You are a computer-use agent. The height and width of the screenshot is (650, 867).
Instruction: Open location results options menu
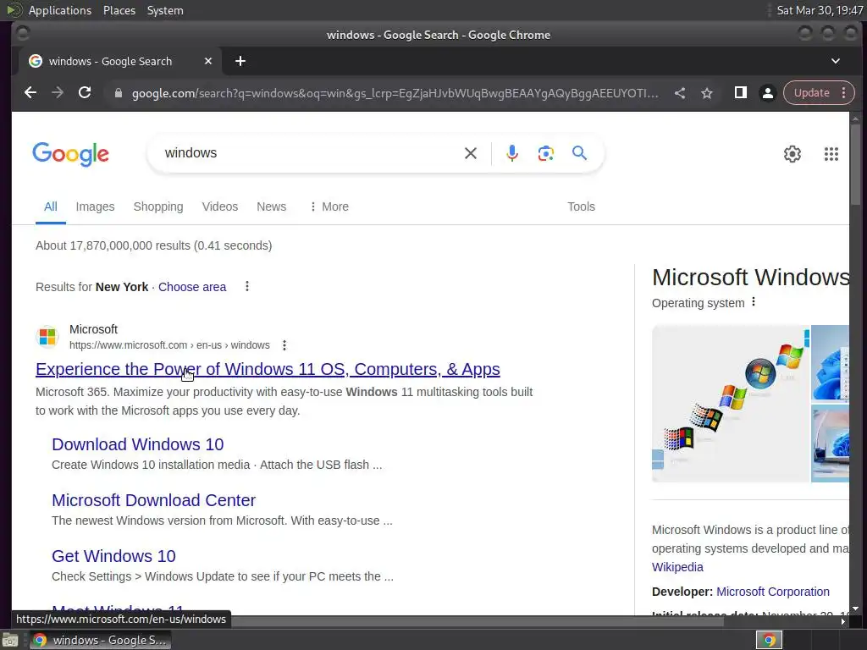pos(247,286)
